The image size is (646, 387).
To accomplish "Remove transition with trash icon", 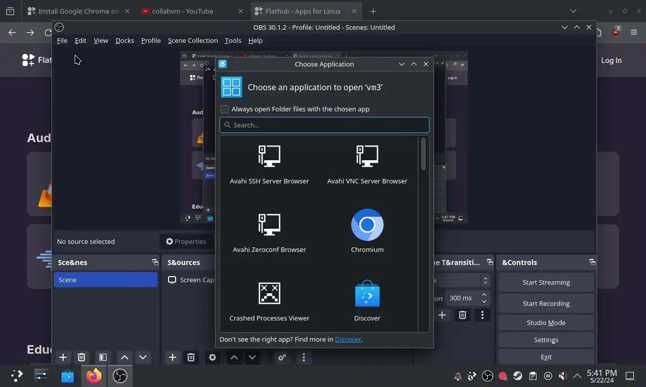I will click(x=462, y=315).
